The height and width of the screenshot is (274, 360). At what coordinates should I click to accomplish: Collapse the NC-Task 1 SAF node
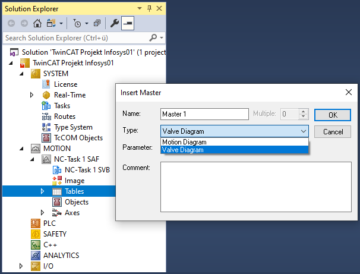(x=32, y=159)
